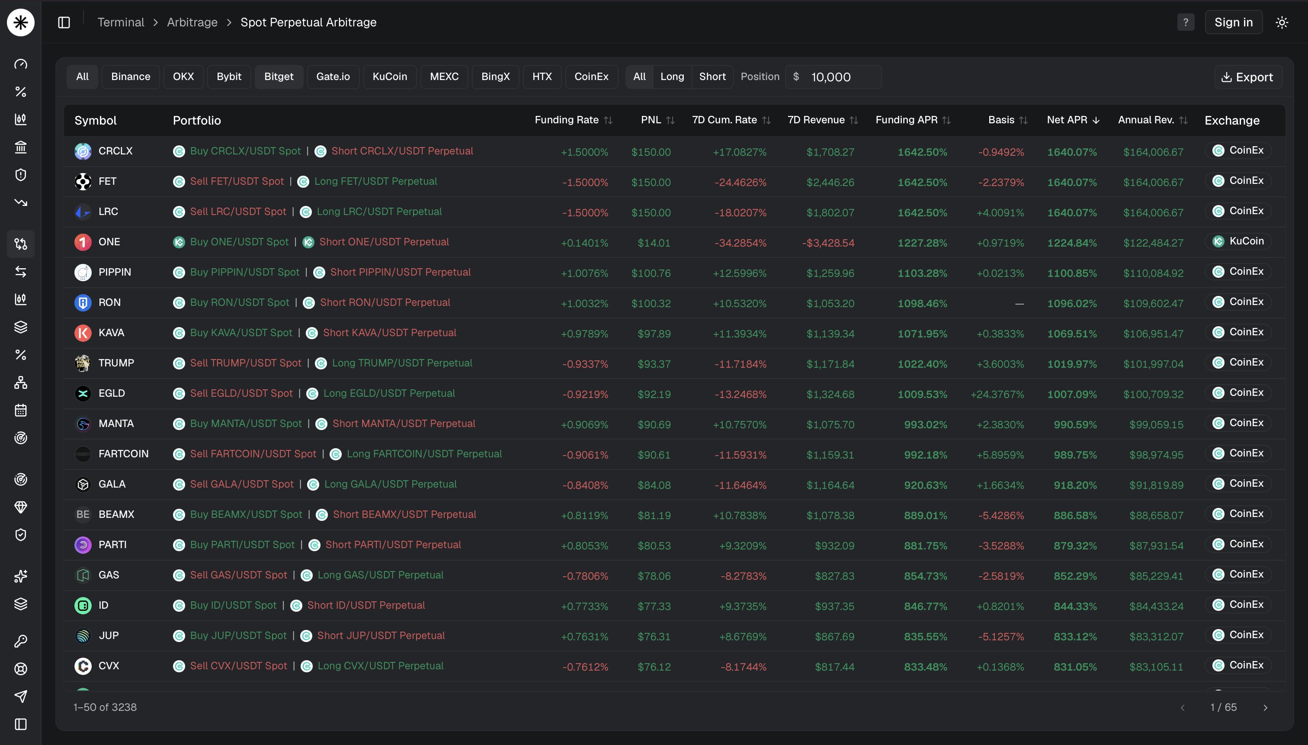Switch theme with the sun icon
This screenshot has width=1308, height=745.
pyautogui.click(x=1282, y=22)
